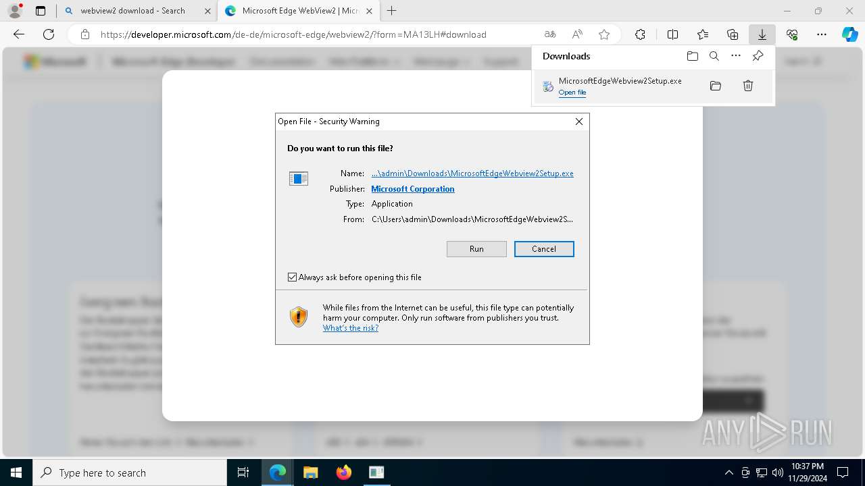The image size is (865, 486).
Task: Click Run to execute the file
Action: click(476, 249)
